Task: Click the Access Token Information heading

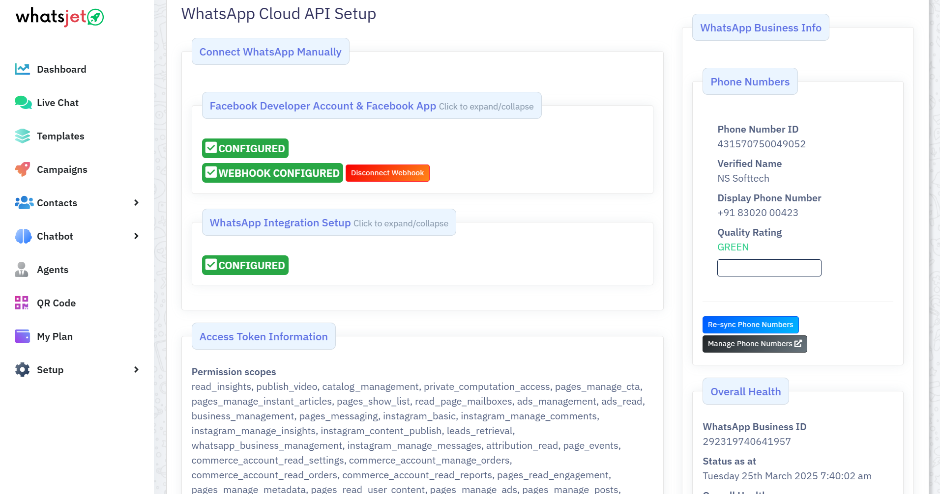Action: tap(264, 336)
